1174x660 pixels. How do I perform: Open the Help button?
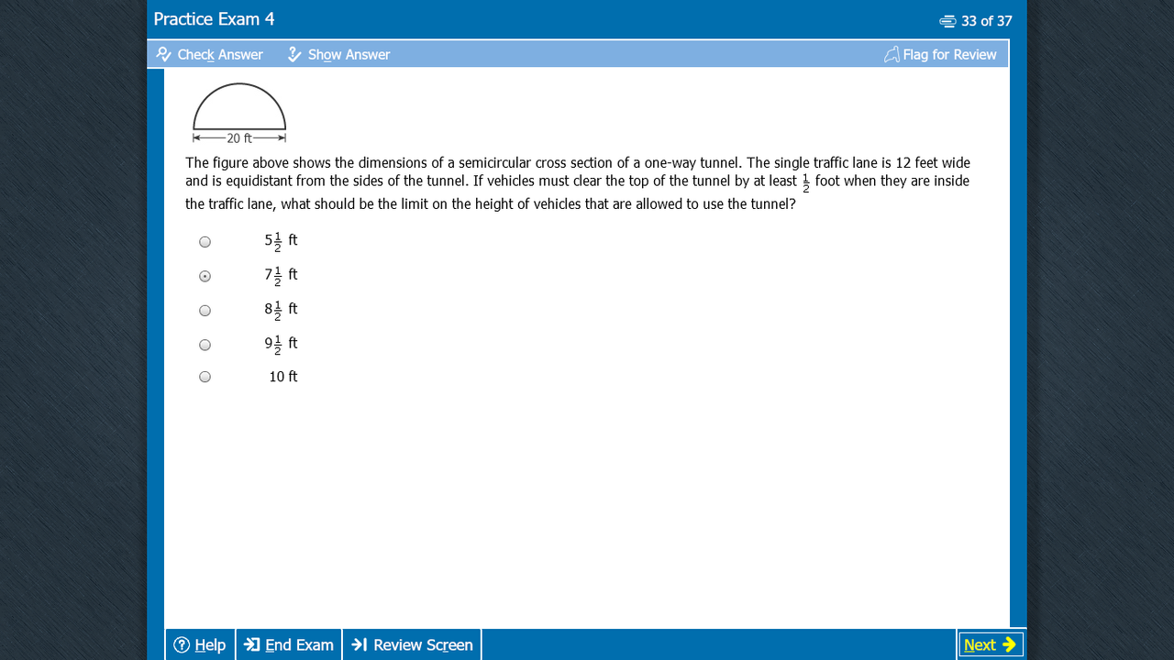pos(200,644)
